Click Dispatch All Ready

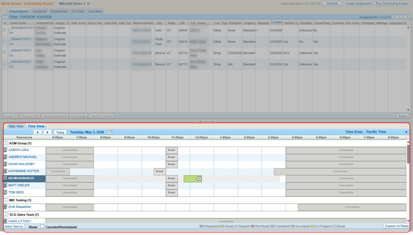397,226
